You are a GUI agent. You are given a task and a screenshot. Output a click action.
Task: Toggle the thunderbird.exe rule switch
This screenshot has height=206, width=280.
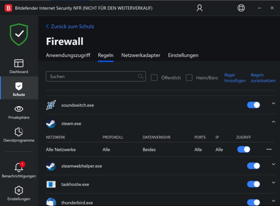click(253, 202)
